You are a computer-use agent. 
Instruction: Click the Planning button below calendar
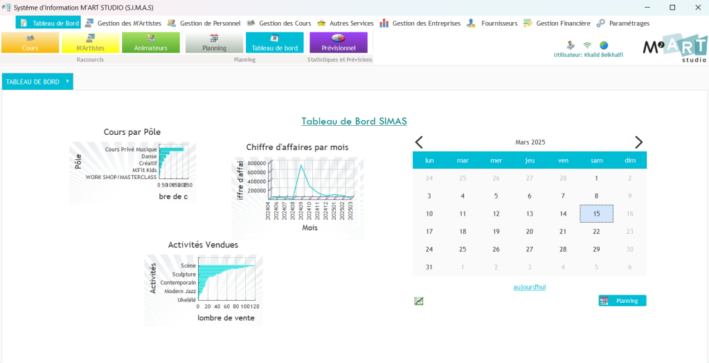[x=622, y=301]
